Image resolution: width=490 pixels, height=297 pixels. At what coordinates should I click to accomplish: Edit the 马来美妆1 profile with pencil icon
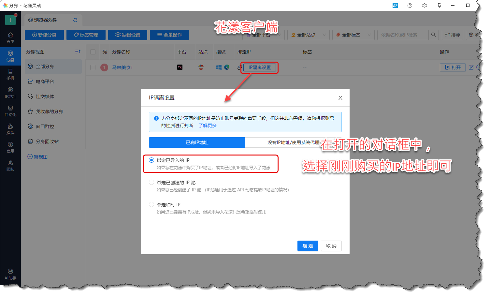tap(471, 67)
